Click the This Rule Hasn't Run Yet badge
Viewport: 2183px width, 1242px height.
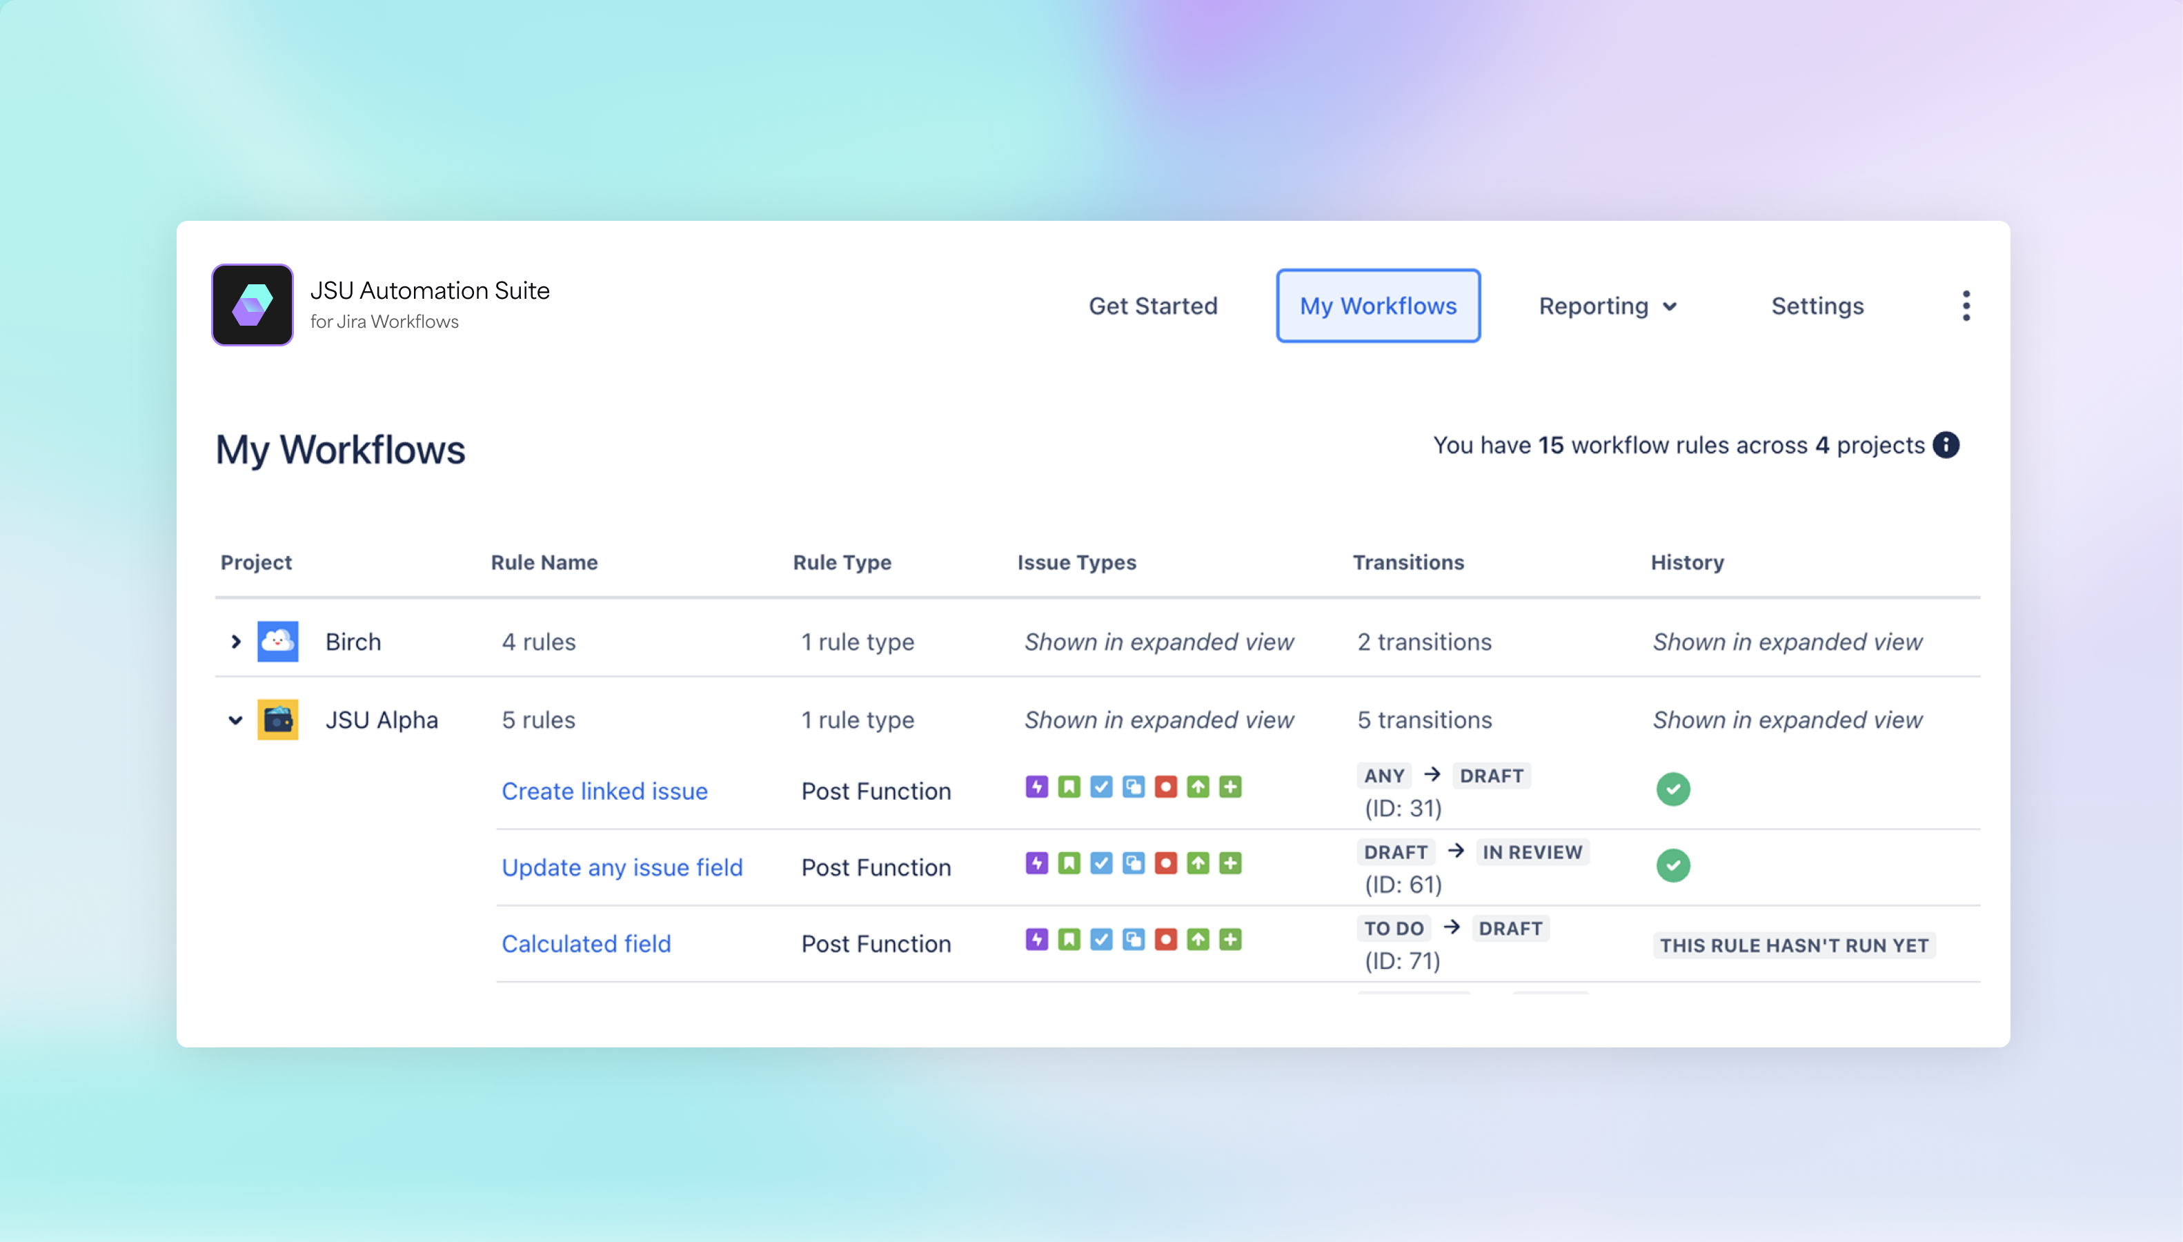1793,945
